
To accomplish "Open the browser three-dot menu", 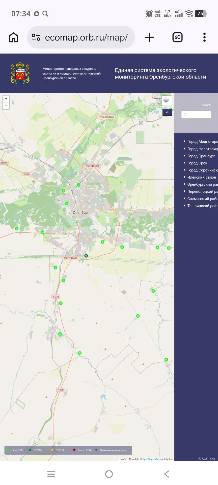I will pyautogui.click(x=204, y=37).
